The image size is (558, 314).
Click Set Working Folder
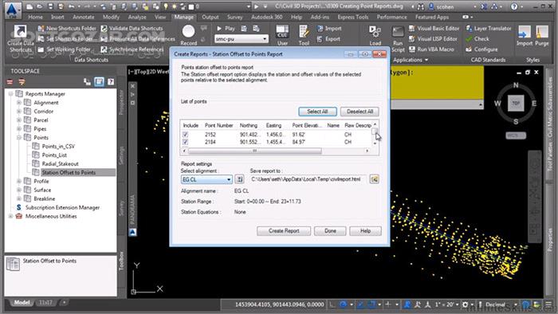coord(64,49)
